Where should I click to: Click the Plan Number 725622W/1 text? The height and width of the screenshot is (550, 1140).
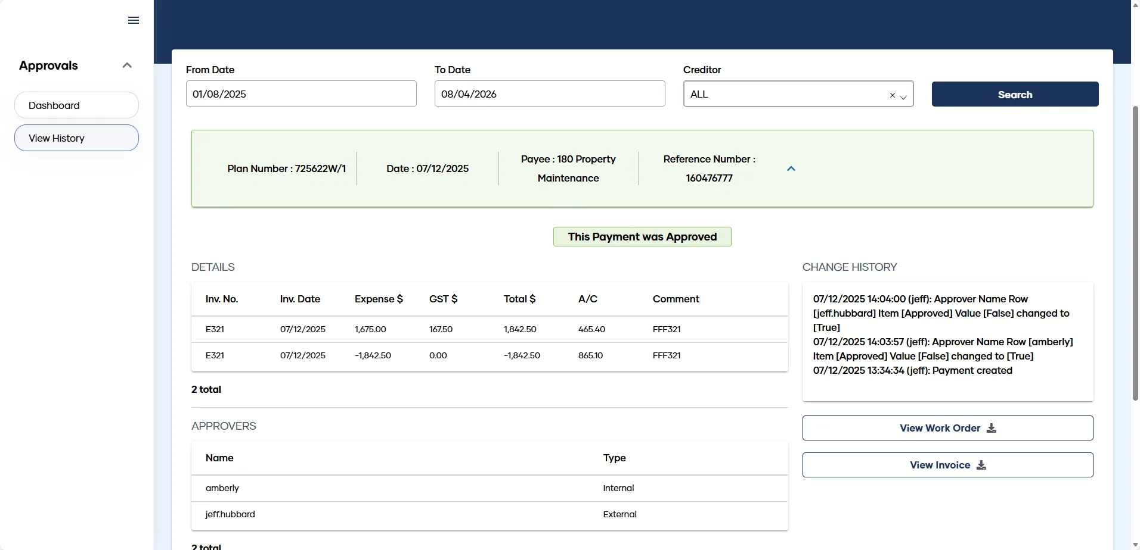pos(286,168)
